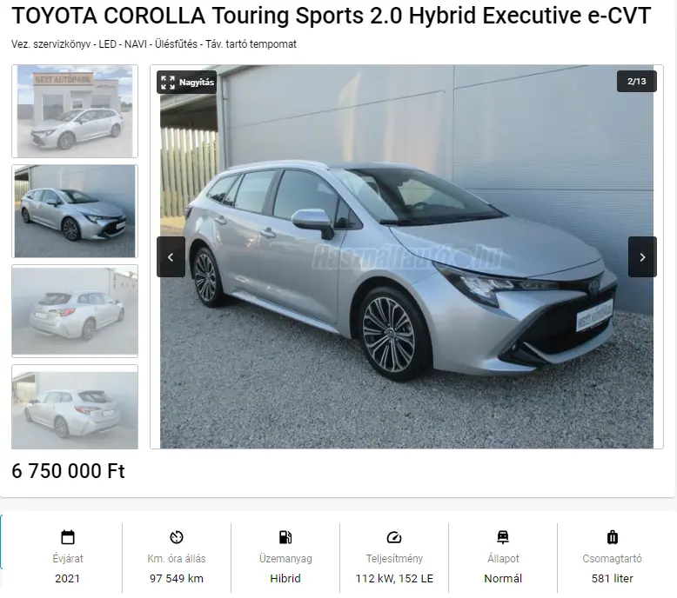Select the second front-side view thumbnail
Screen dimensions: 677x598
click(x=75, y=211)
